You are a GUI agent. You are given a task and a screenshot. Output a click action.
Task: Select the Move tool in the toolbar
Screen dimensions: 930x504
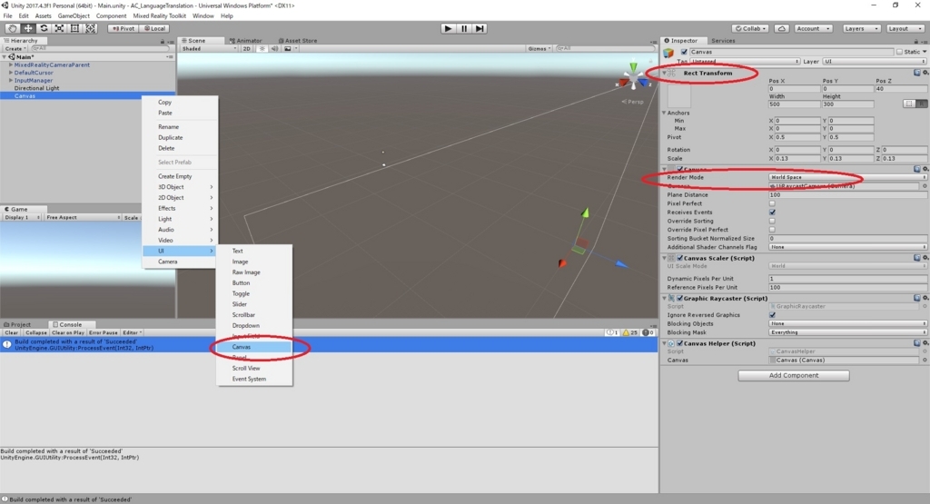28,28
